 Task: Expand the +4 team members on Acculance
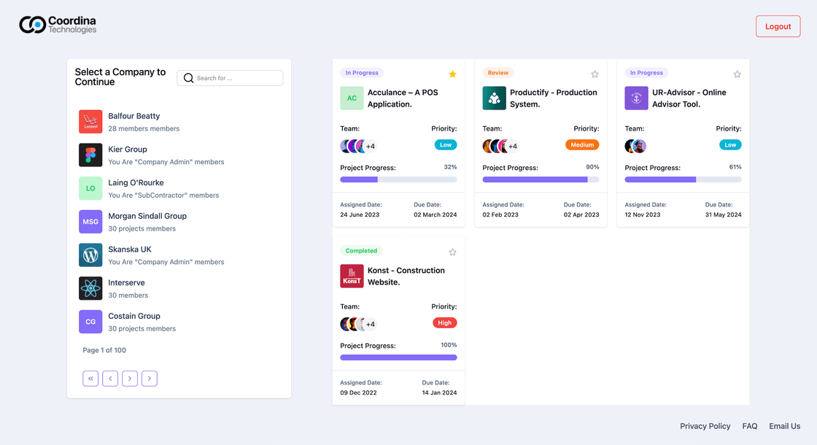point(369,145)
